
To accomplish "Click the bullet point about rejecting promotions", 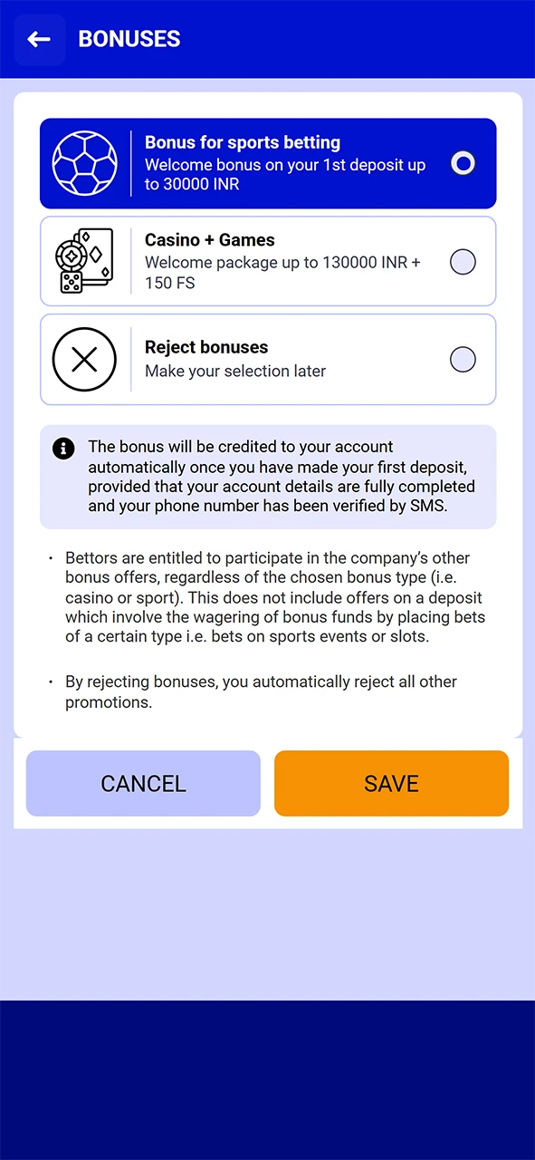I will pos(260,691).
